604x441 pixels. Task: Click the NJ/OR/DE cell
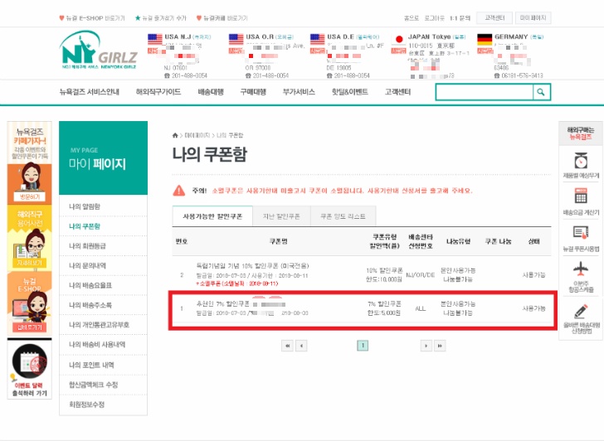pyautogui.click(x=421, y=274)
